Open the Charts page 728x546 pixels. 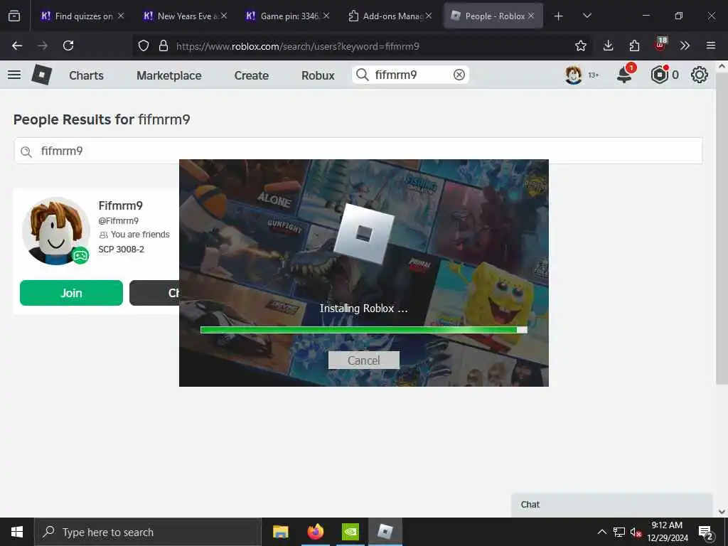pos(86,75)
